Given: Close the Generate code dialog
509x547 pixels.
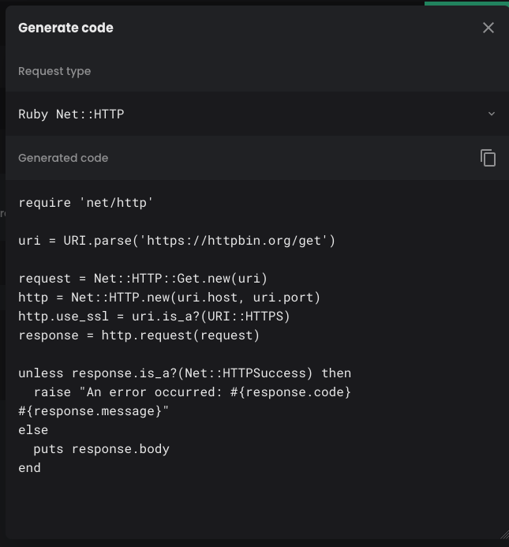Looking at the screenshot, I should (488, 28).
